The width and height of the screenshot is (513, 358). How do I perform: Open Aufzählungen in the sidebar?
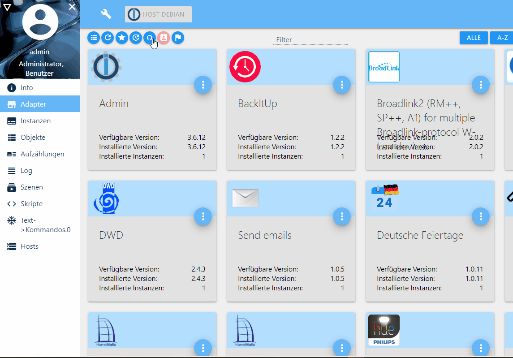click(x=40, y=154)
